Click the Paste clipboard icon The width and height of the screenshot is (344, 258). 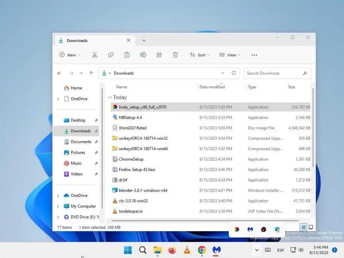(127, 55)
